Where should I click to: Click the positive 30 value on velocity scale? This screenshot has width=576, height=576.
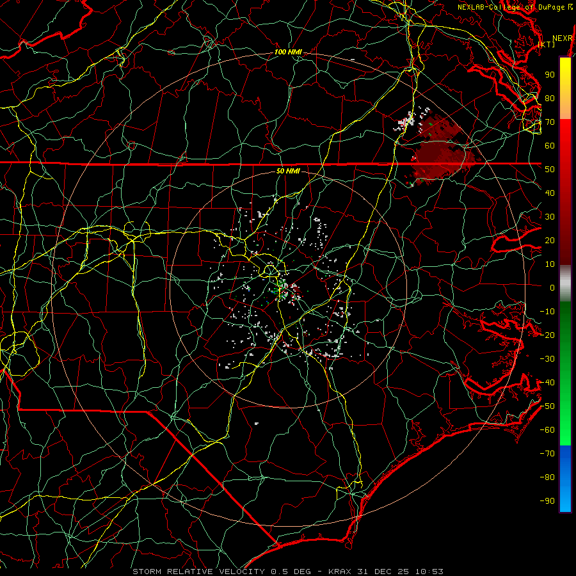coord(550,217)
